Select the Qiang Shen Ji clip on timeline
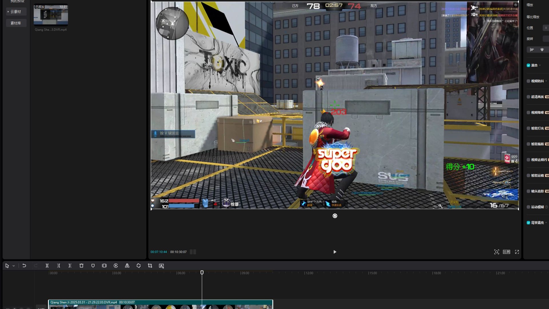 point(161,304)
